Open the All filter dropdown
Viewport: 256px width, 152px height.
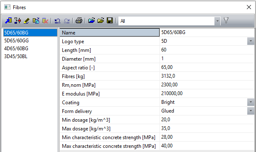tap(217, 21)
